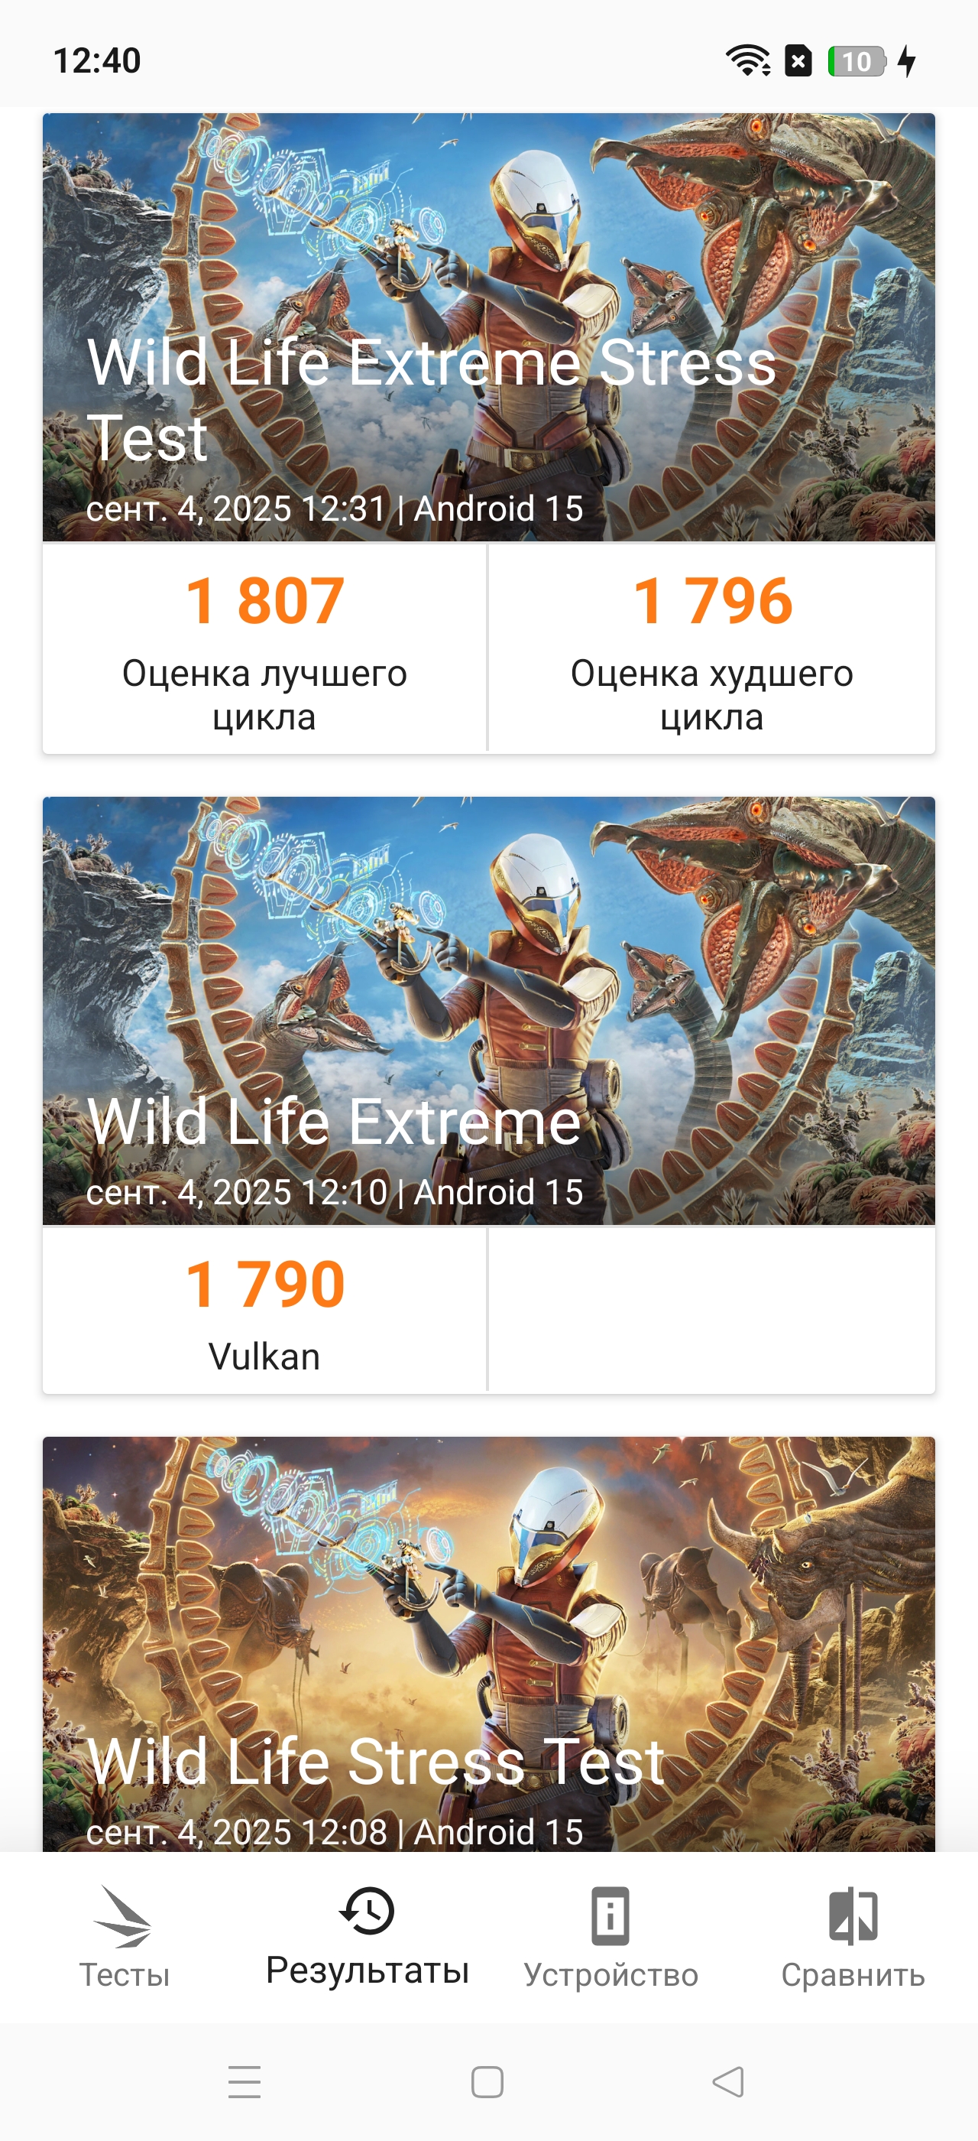Open the recent apps menu icon
The width and height of the screenshot is (978, 2141).
click(x=244, y=2082)
